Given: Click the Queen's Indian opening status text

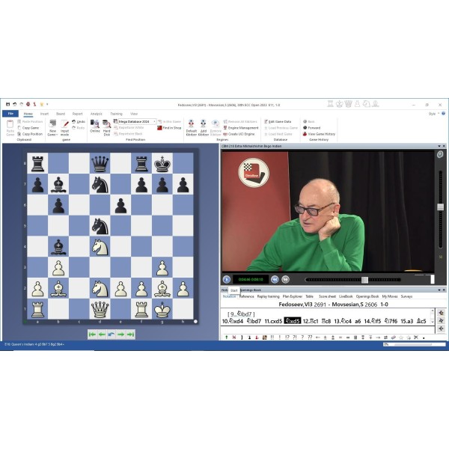Looking at the screenshot, I should [x=34, y=344].
